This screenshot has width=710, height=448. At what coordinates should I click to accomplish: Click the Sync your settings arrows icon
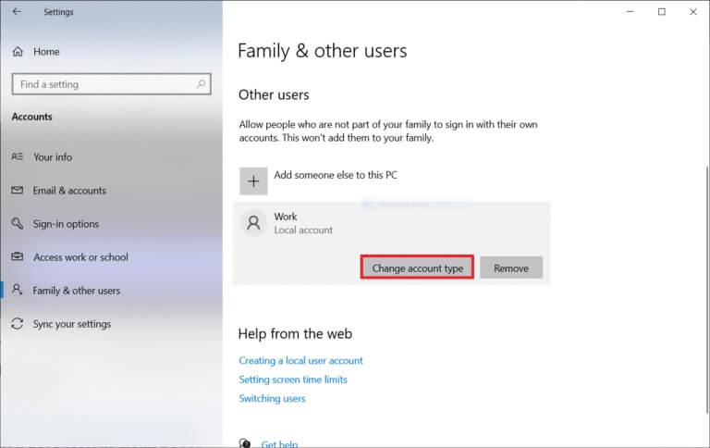click(x=18, y=323)
